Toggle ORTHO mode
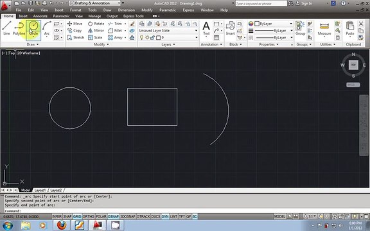This screenshot has height=231, width=370. click(x=89, y=216)
